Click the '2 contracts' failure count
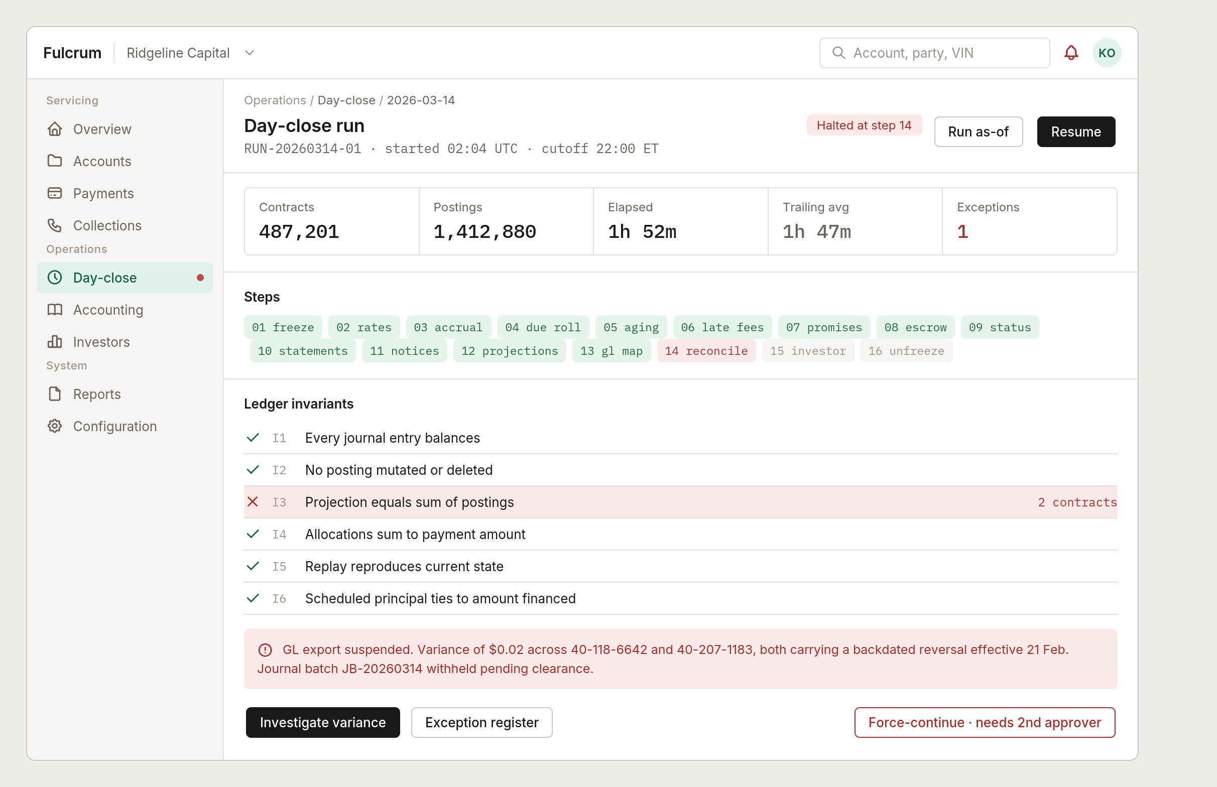The height and width of the screenshot is (787, 1217). pos(1077,502)
